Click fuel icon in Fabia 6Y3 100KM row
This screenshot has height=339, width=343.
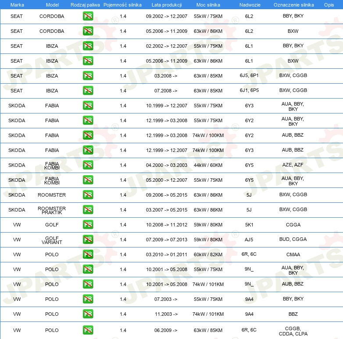coord(88,150)
